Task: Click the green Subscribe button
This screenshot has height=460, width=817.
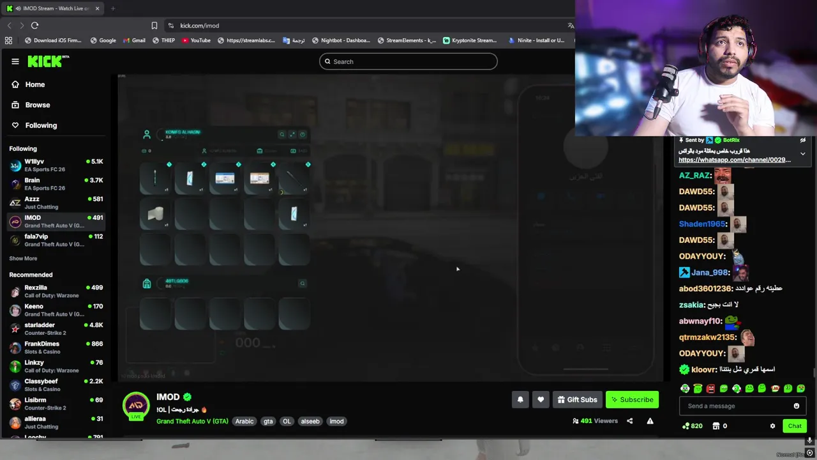Action: pos(632,399)
